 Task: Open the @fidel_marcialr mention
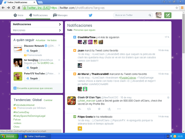87,101
